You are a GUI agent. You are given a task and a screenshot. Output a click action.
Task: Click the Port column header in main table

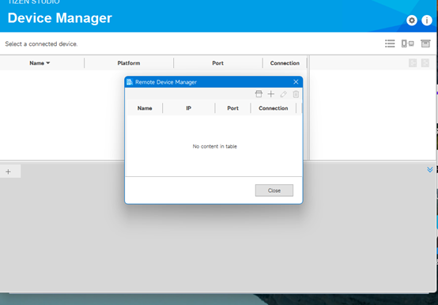pos(217,63)
